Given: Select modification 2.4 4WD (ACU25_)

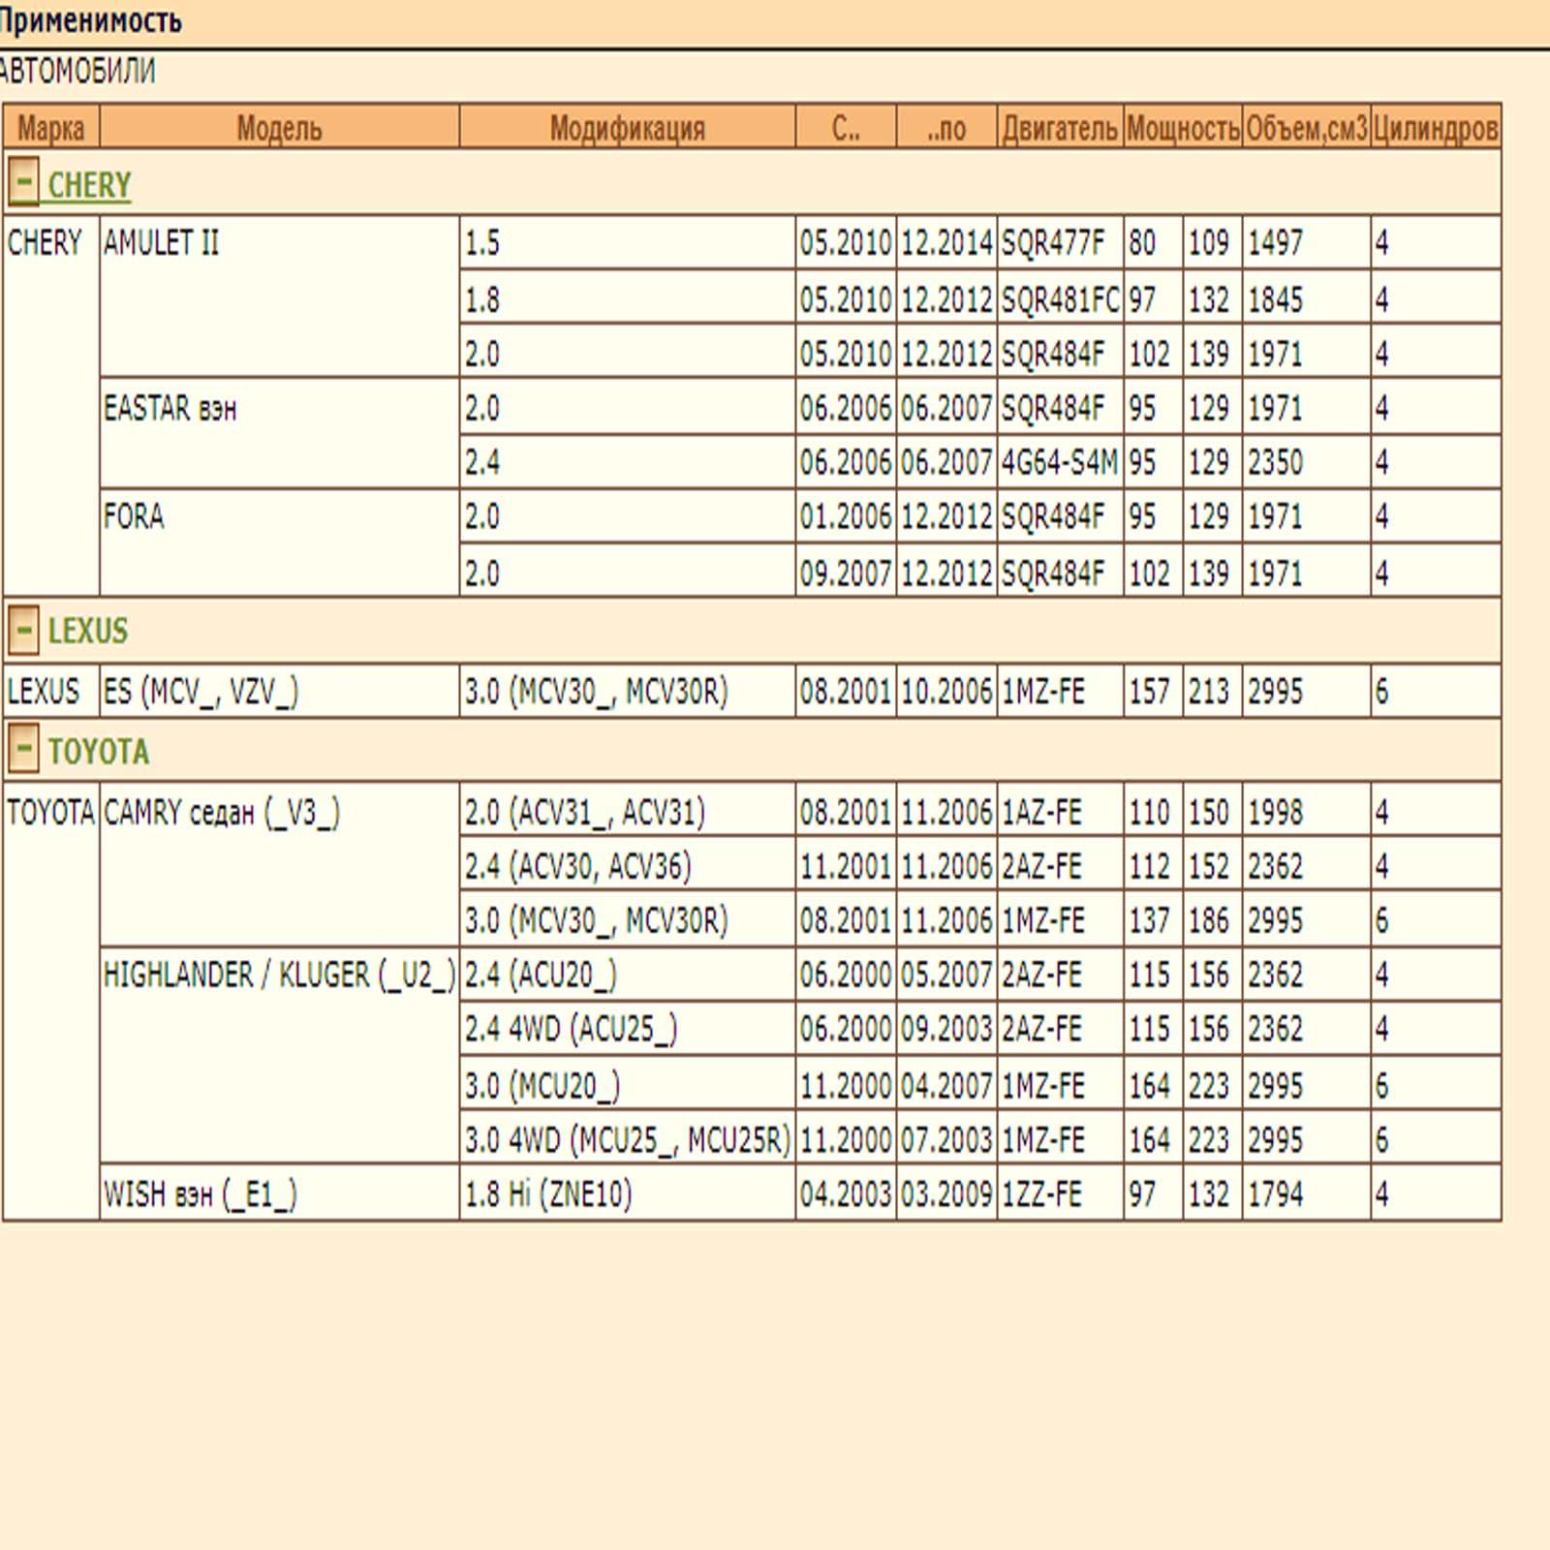Looking at the screenshot, I should [571, 1029].
